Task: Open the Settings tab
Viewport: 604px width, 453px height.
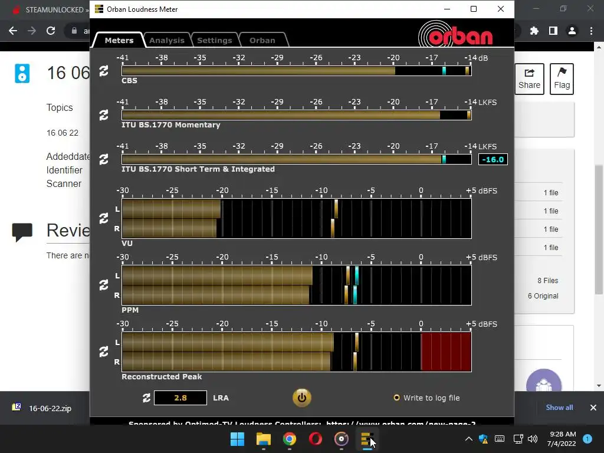Action: [215, 40]
